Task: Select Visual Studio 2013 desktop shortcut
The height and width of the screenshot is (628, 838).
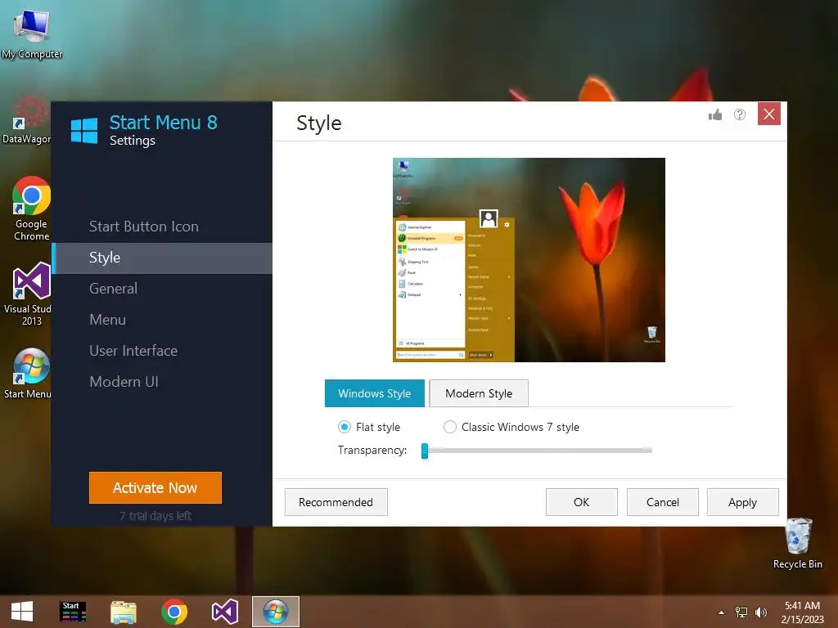Action: [x=28, y=294]
